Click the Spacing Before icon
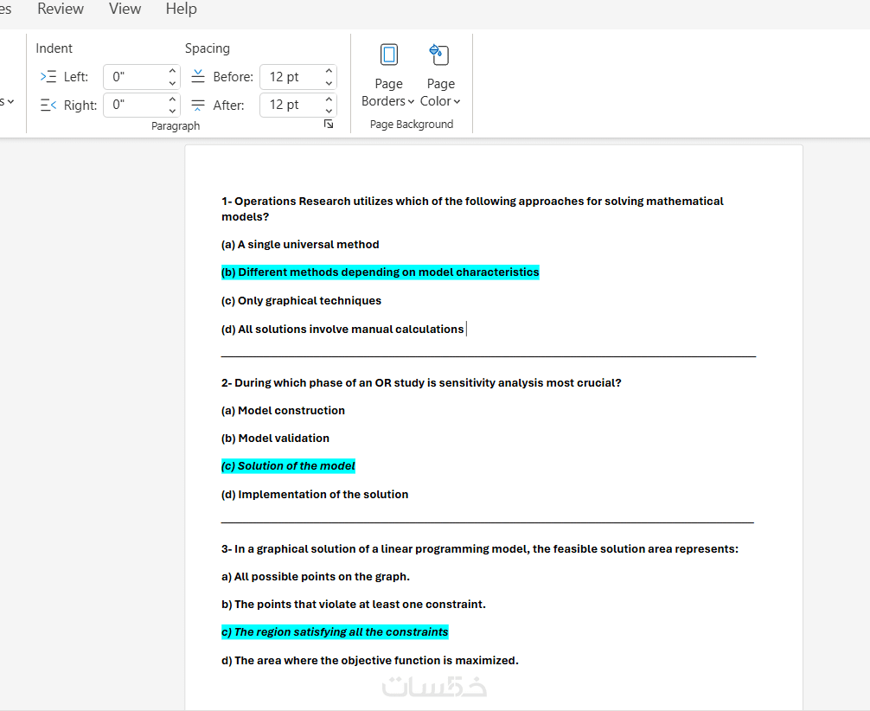Screen dimensions: 870x711 (x=198, y=77)
